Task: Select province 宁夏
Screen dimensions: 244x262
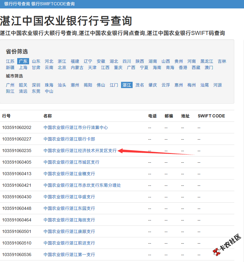Action: coord(144,67)
